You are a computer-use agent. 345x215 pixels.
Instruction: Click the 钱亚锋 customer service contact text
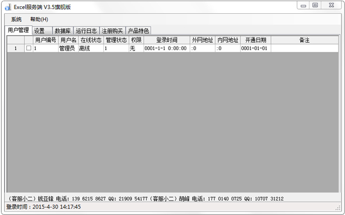point(78,199)
